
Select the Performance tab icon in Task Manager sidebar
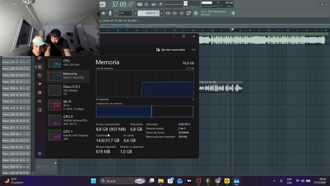pyautogui.click(x=40, y=67)
